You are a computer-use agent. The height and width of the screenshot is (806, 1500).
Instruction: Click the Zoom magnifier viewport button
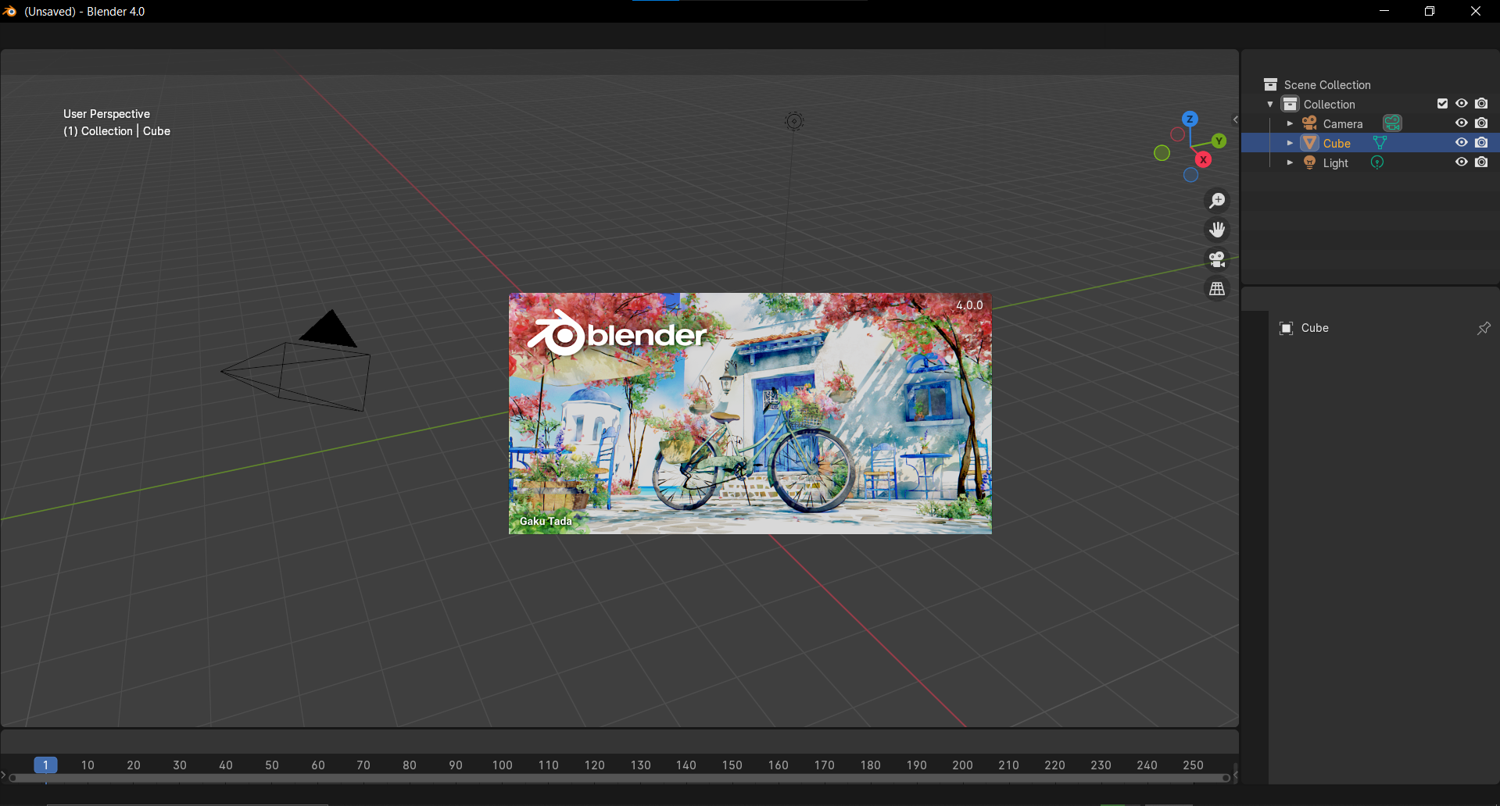[1217, 201]
